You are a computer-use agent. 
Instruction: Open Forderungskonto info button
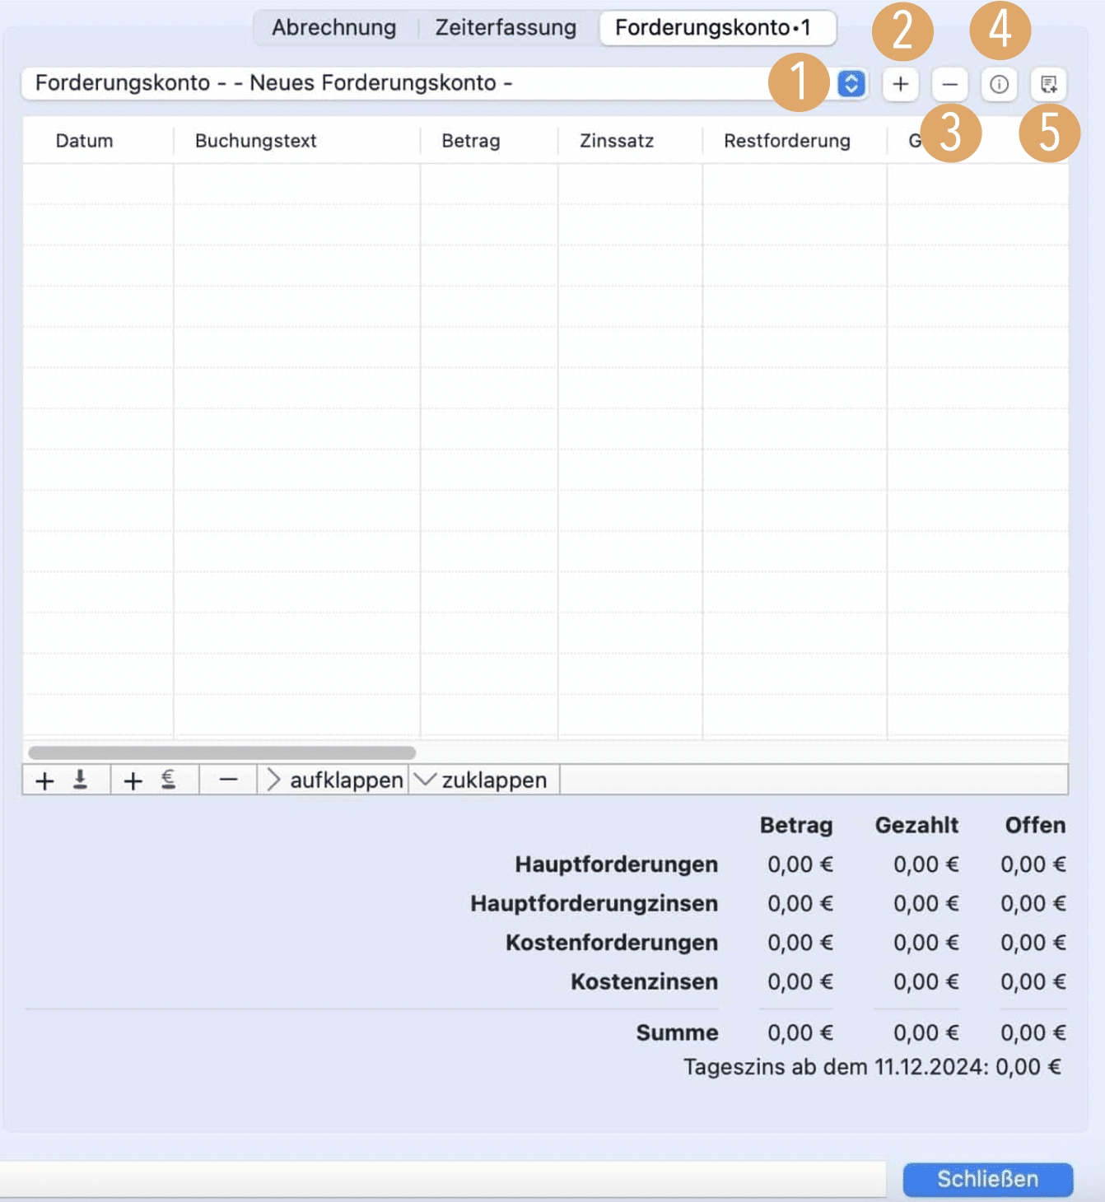click(999, 84)
